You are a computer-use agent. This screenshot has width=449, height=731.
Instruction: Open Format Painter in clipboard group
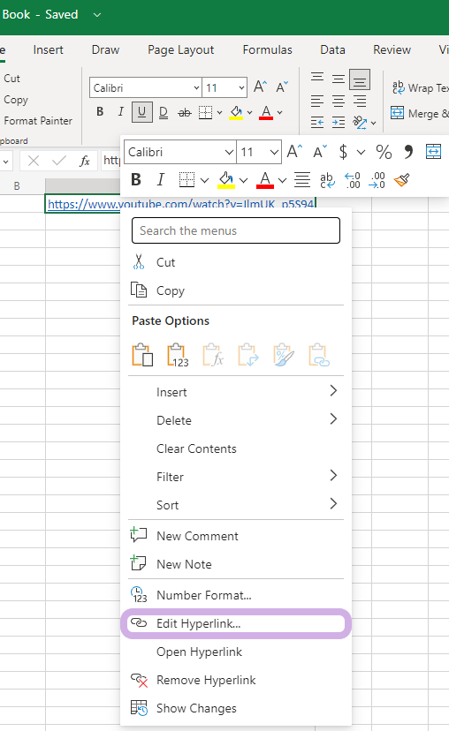point(38,121)
